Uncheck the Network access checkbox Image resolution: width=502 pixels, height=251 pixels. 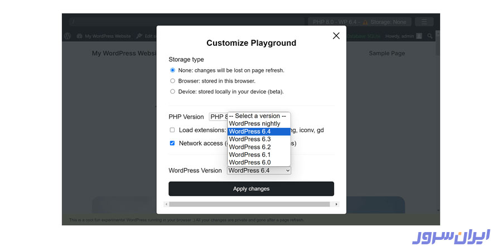point(172,143)
